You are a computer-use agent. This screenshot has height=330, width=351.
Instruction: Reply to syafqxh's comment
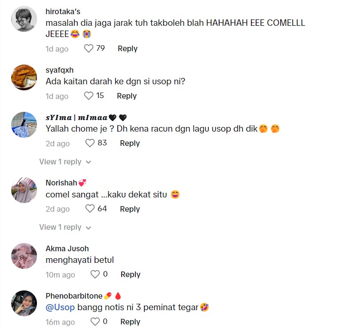coord(127,96)
